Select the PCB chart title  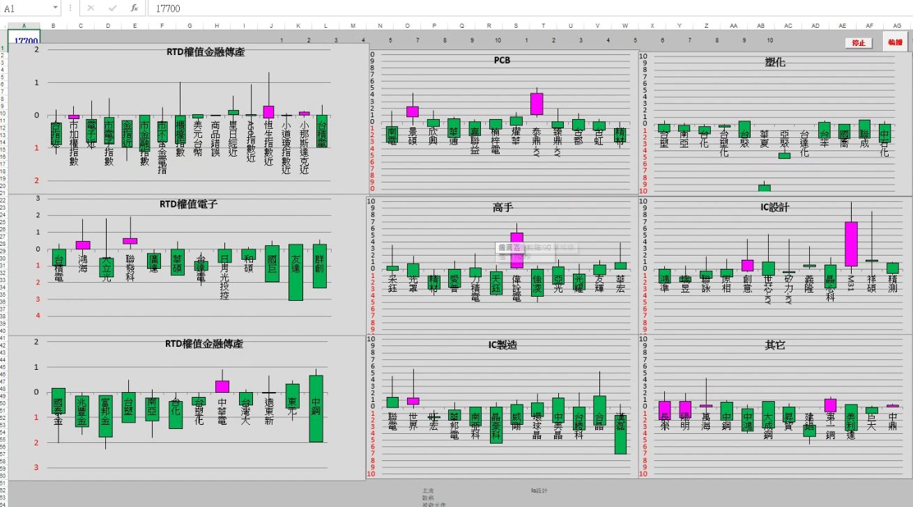(x=502, y=61)
